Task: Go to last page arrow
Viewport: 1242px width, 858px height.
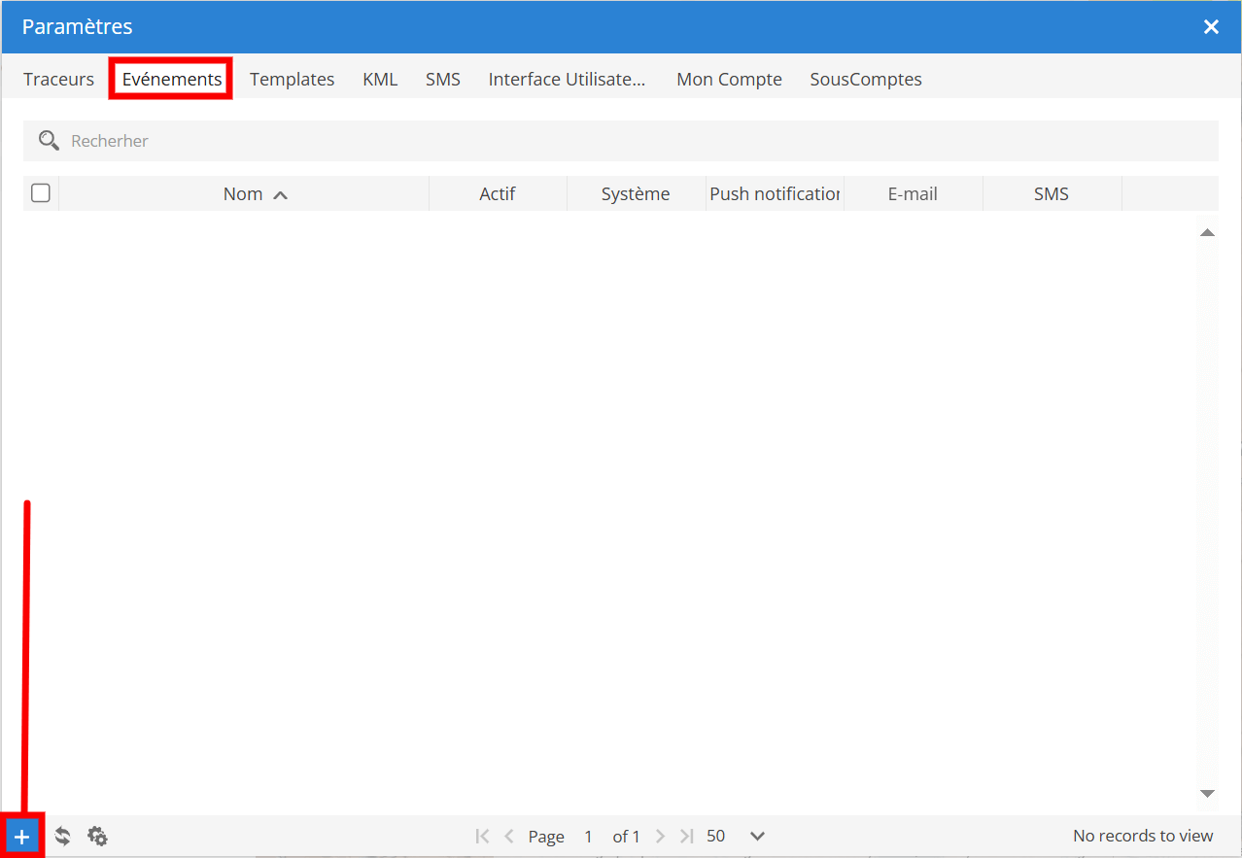Action: pos(687,836)
